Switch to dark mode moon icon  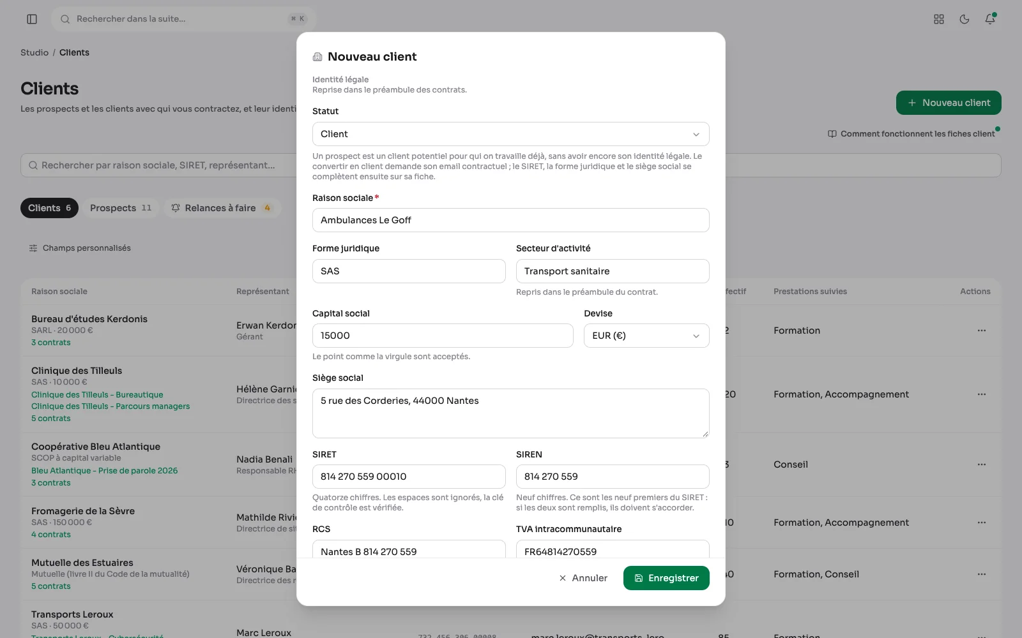[965, 19]
